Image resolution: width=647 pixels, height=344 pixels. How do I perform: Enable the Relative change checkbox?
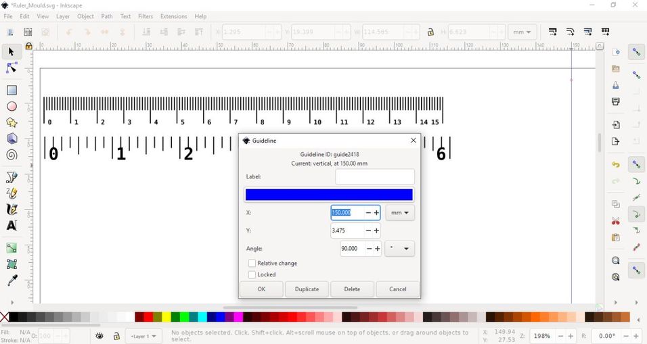(252, 263)
